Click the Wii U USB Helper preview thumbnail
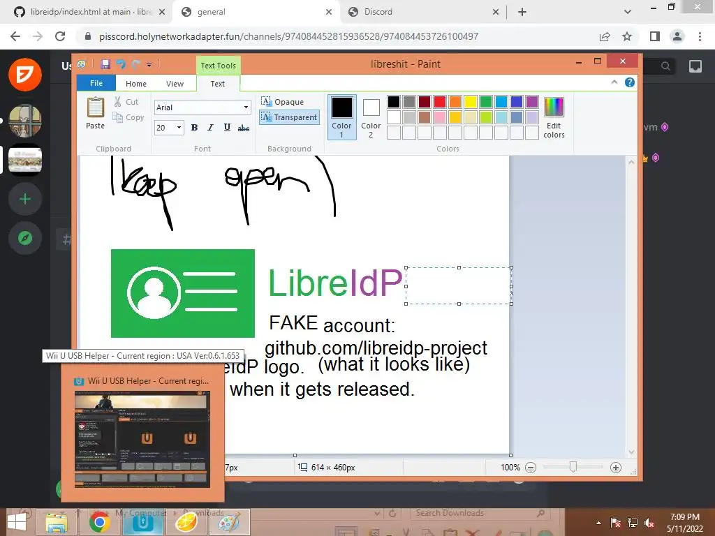 142,439
